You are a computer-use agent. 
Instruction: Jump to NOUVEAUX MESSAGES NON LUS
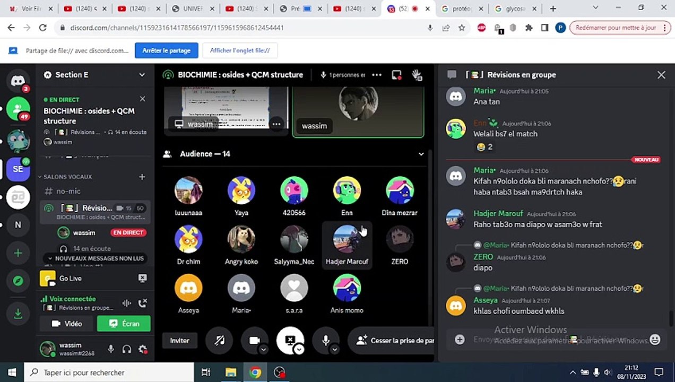pos(96,258)
